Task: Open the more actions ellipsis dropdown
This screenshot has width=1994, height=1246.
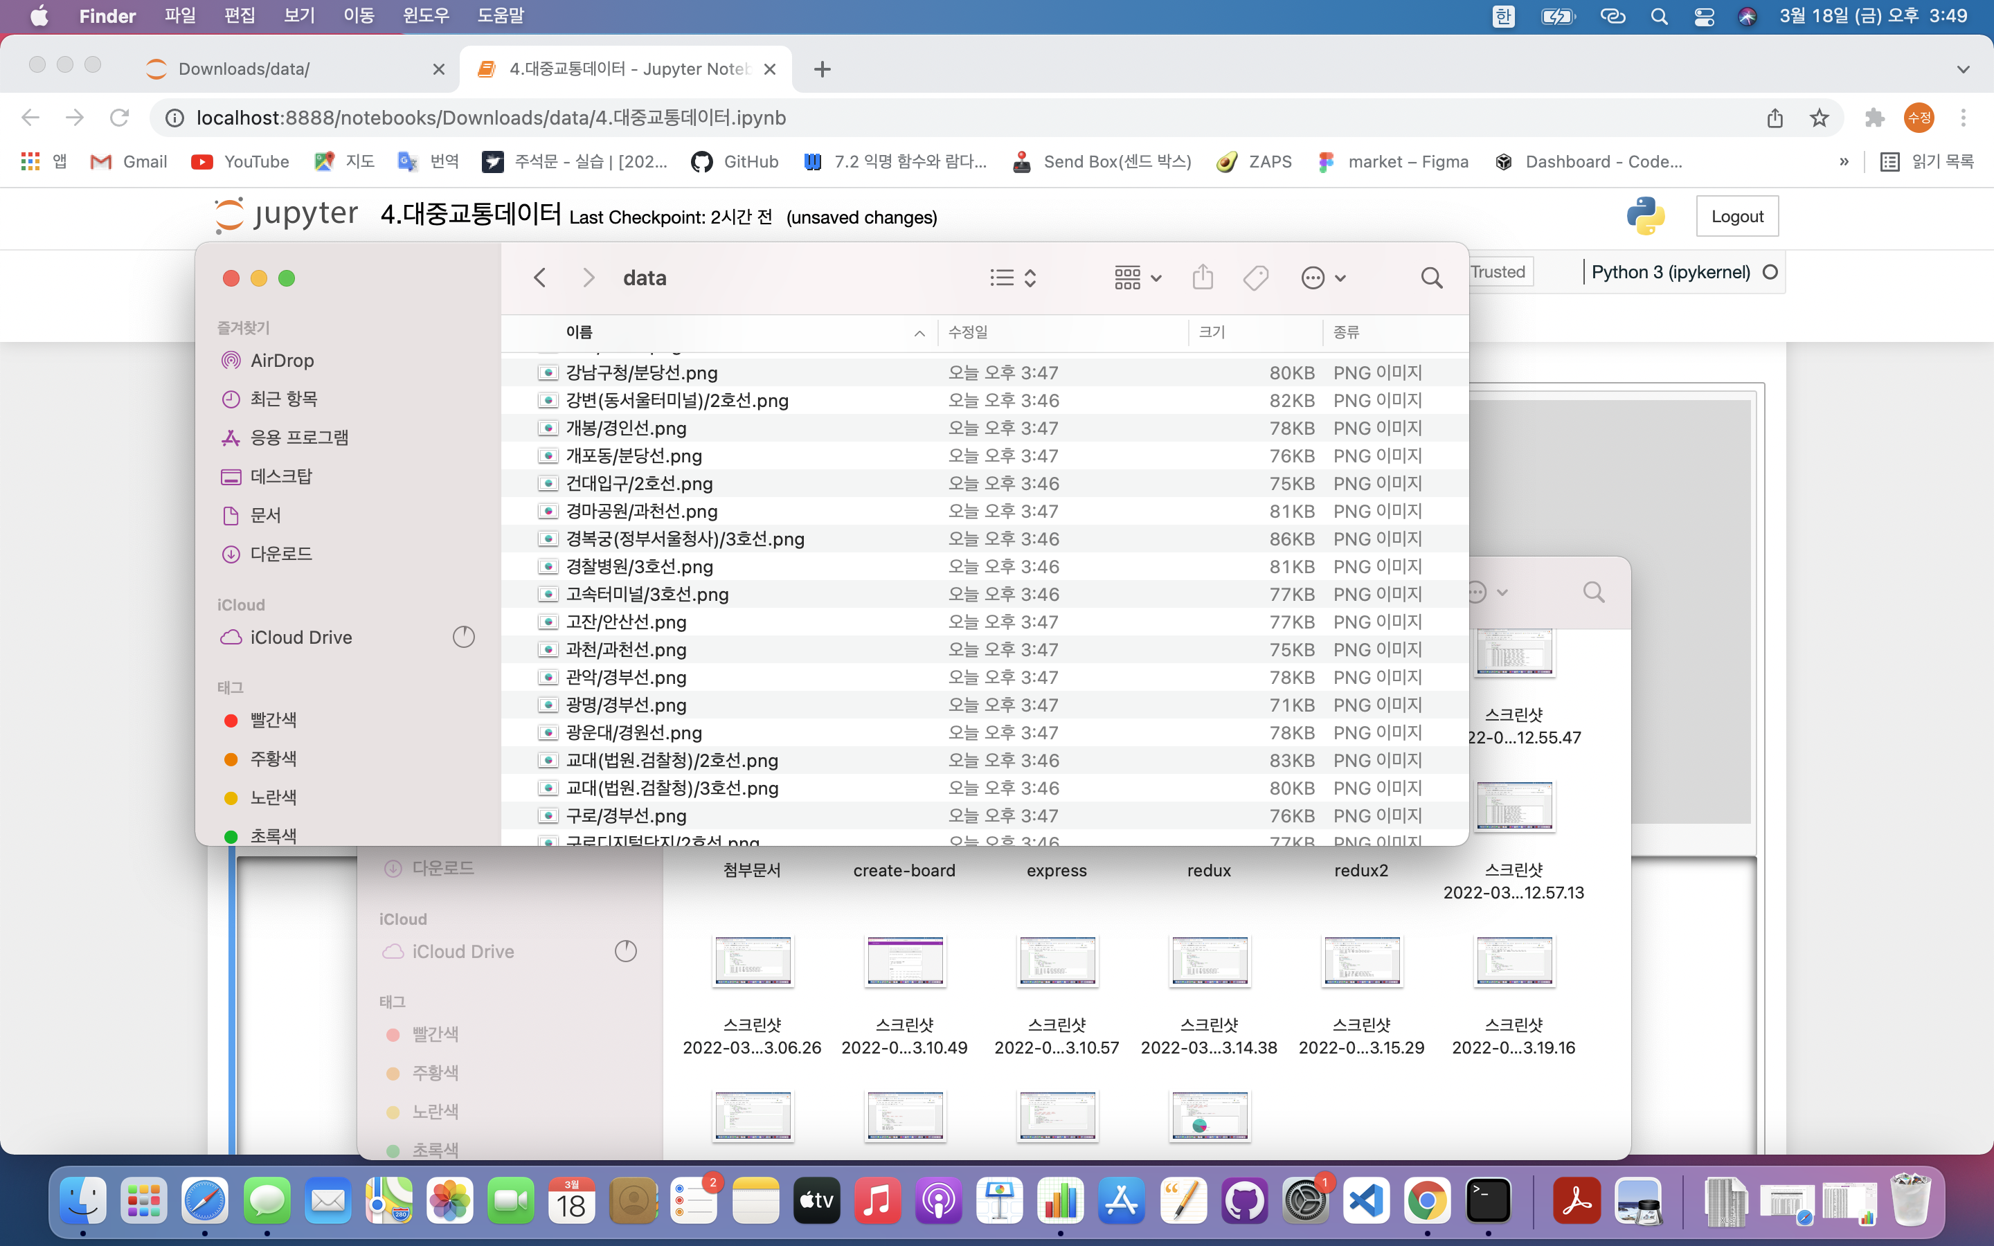Action: pyautogui.click(x=1322, y=278)
